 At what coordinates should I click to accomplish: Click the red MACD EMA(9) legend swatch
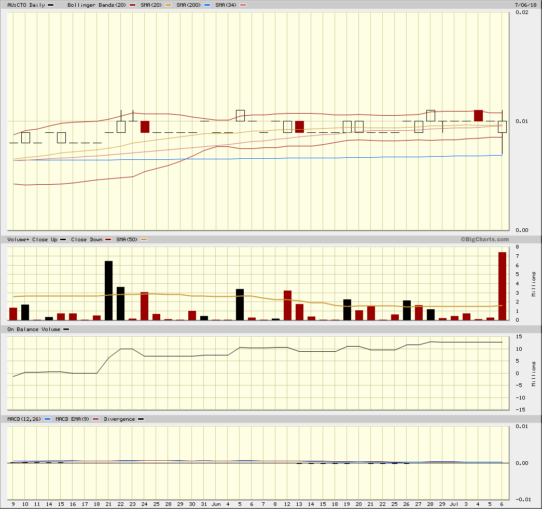pyautogui.click(x=96, y=419)
